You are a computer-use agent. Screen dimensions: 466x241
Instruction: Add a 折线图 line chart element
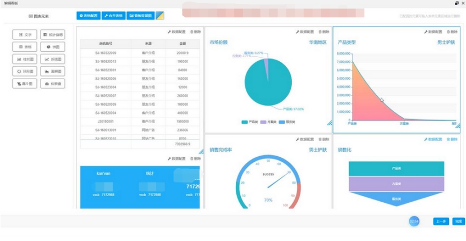pyautogui.click(x=53, y=59)
